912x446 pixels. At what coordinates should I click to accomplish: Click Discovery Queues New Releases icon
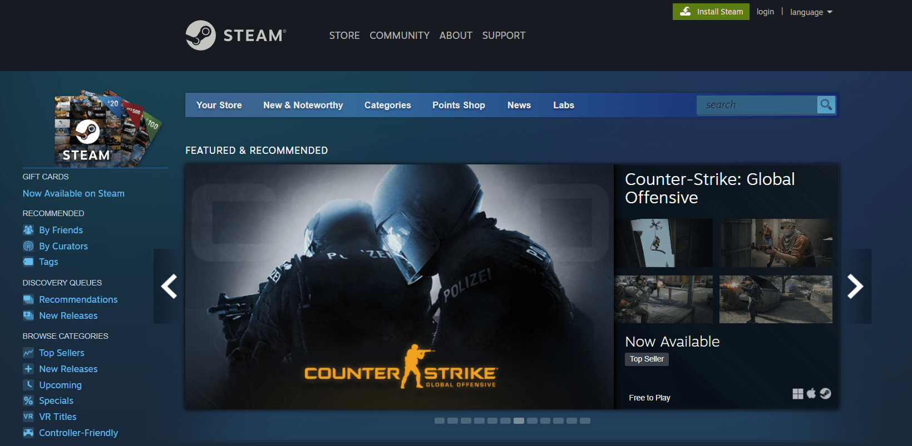[x=28, y=315]
